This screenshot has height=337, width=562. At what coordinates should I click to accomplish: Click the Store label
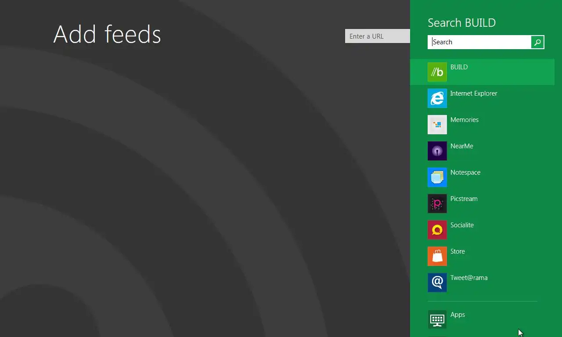tap(458, 251)
